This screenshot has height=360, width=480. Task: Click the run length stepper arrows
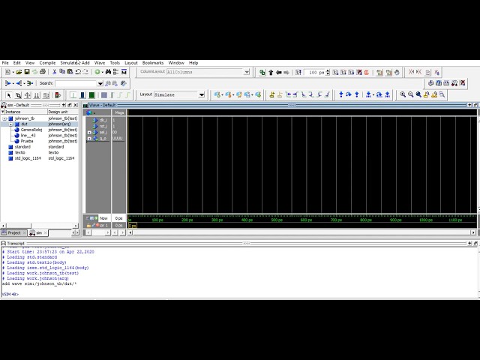pos(328,73)
